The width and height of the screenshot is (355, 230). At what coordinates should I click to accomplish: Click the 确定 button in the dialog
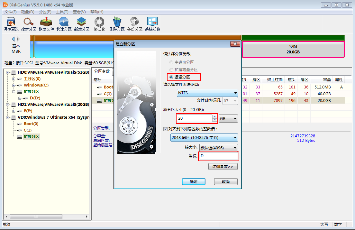click(194, 182)
